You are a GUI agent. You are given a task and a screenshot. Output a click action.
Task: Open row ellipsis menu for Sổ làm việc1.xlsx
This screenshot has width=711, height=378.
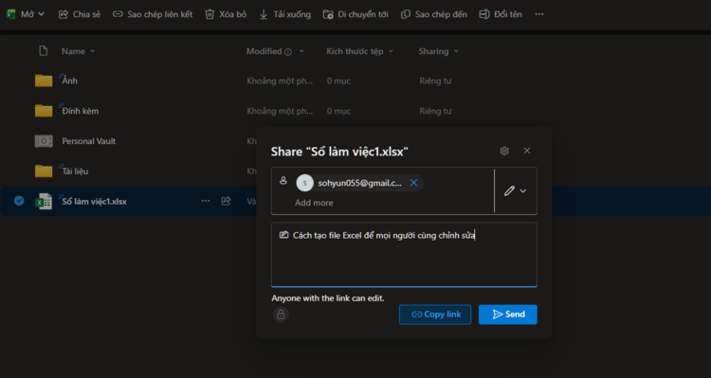[206, 200]
